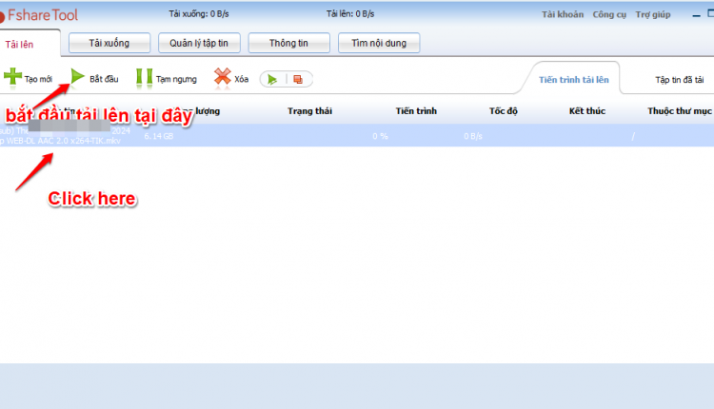This screenshot has width=714, height=409.
Task: Click the 0 % progress cell
Action: tap(380, 136)
